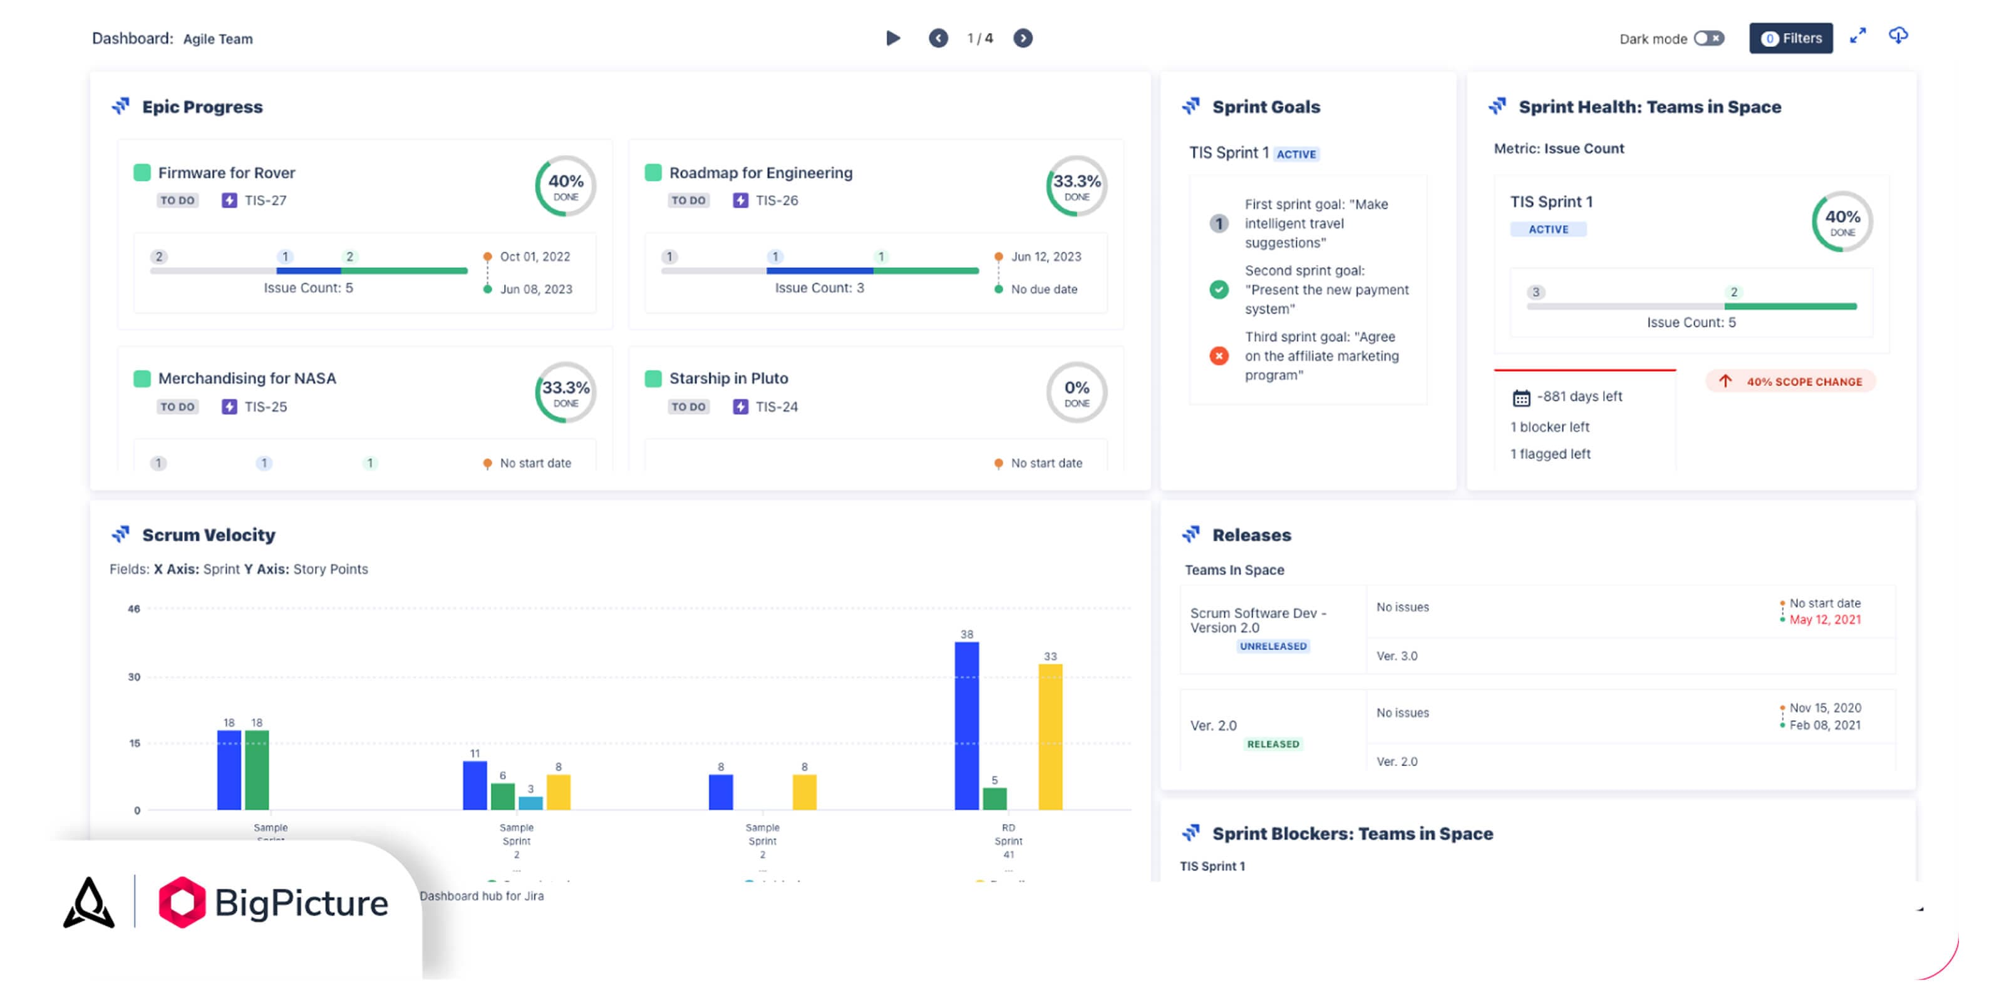The height and width of the screenshot is (995, 2004).
Task: Click the epic icon beside TIS-24
Action: 741,407
